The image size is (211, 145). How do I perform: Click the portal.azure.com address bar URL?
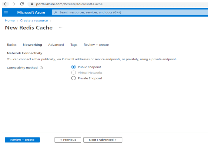click(69, 4)
